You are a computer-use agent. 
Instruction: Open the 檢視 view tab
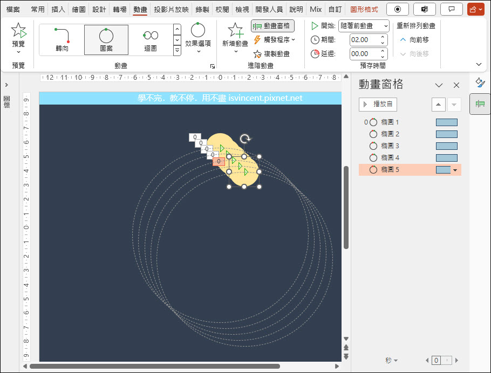(242, 9)
